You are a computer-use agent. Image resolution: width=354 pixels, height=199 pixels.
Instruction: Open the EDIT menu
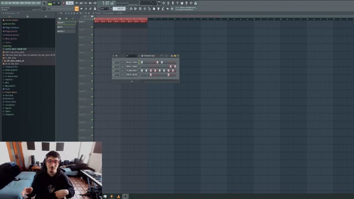coord(7,3)
